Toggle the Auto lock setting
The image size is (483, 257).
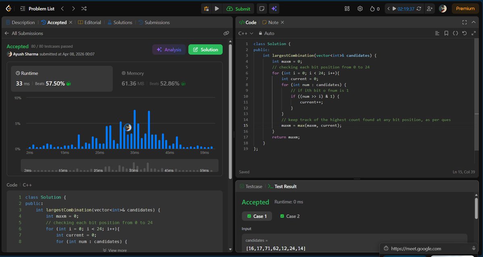266,33
